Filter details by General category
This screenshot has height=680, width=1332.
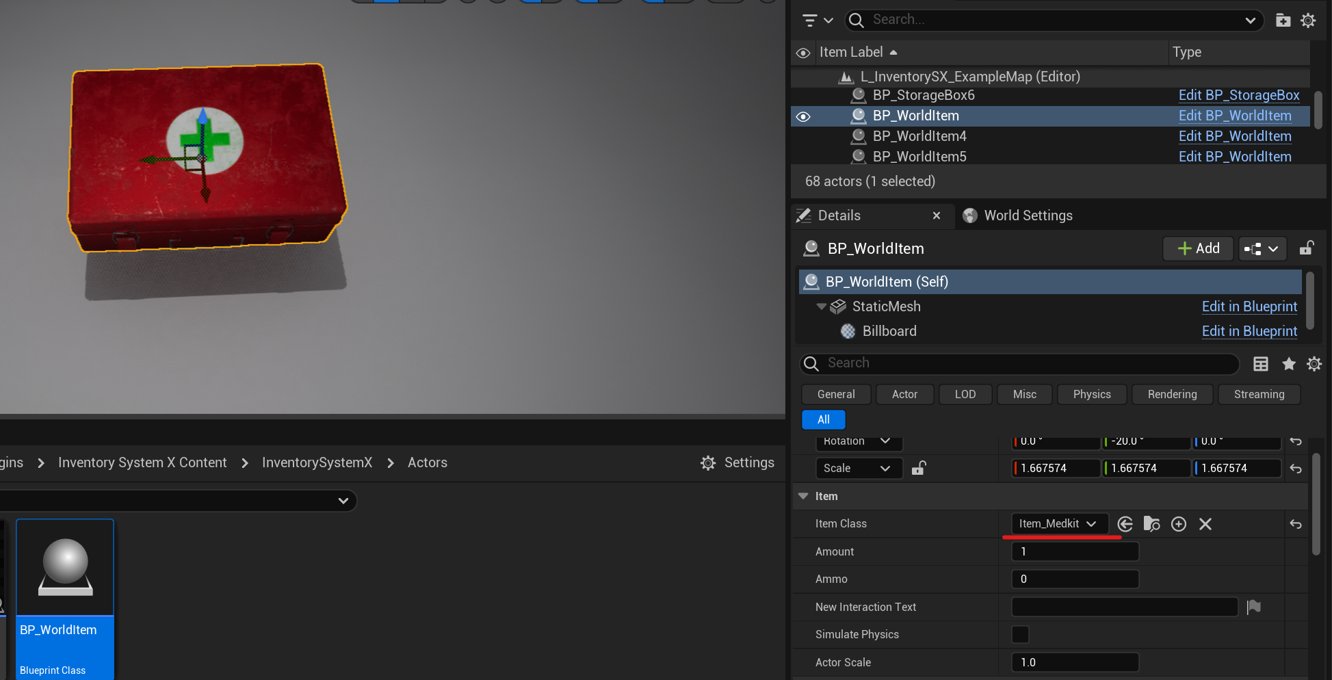coord(836,394)
